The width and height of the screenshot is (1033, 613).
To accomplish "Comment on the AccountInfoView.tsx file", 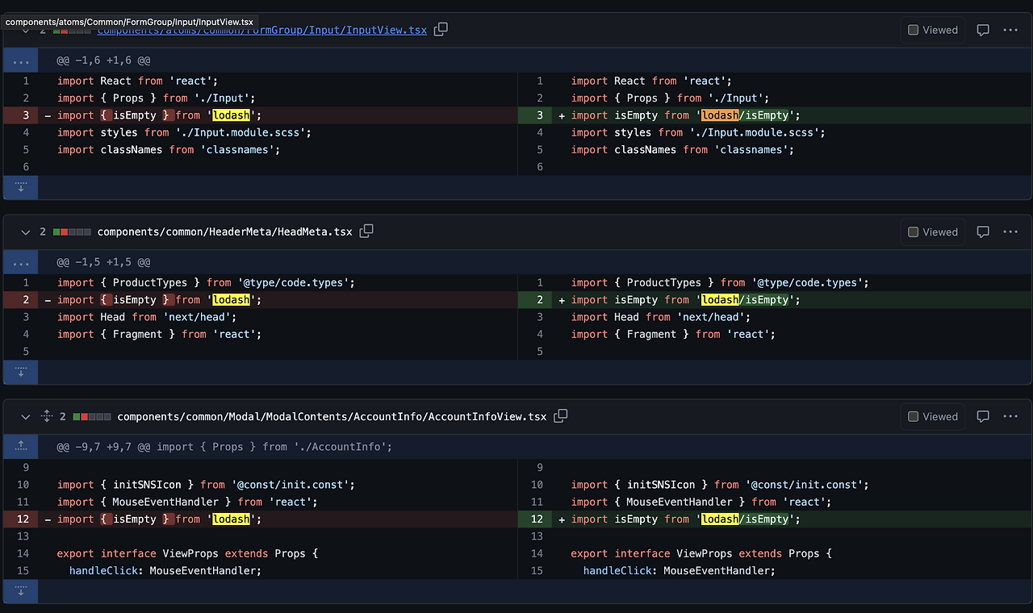I will (x=983, y=416).
